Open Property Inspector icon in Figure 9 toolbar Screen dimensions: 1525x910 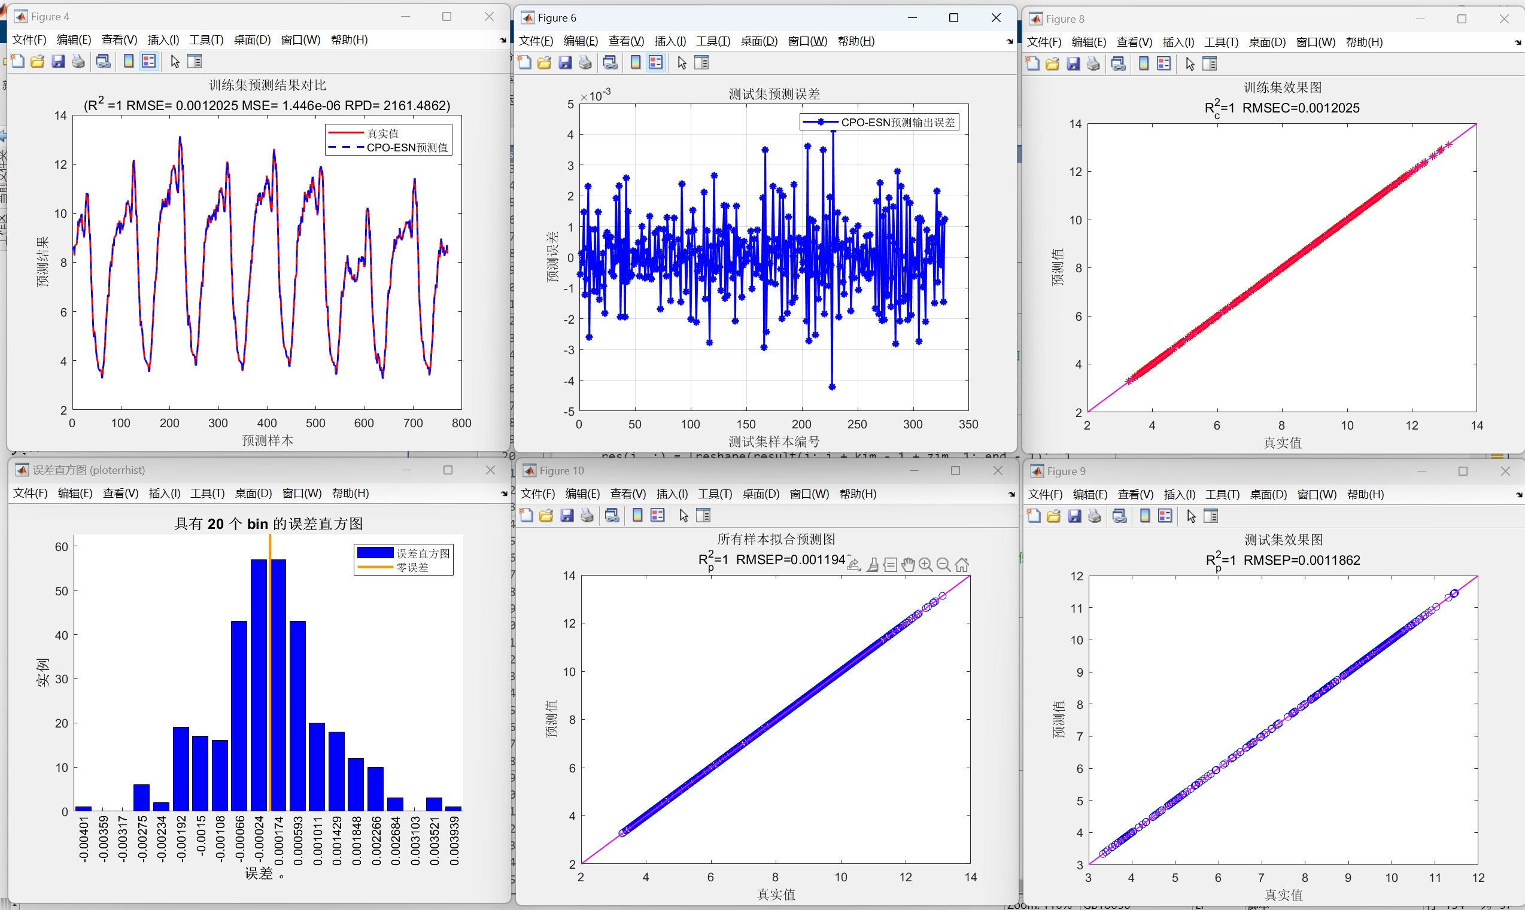1211,516
